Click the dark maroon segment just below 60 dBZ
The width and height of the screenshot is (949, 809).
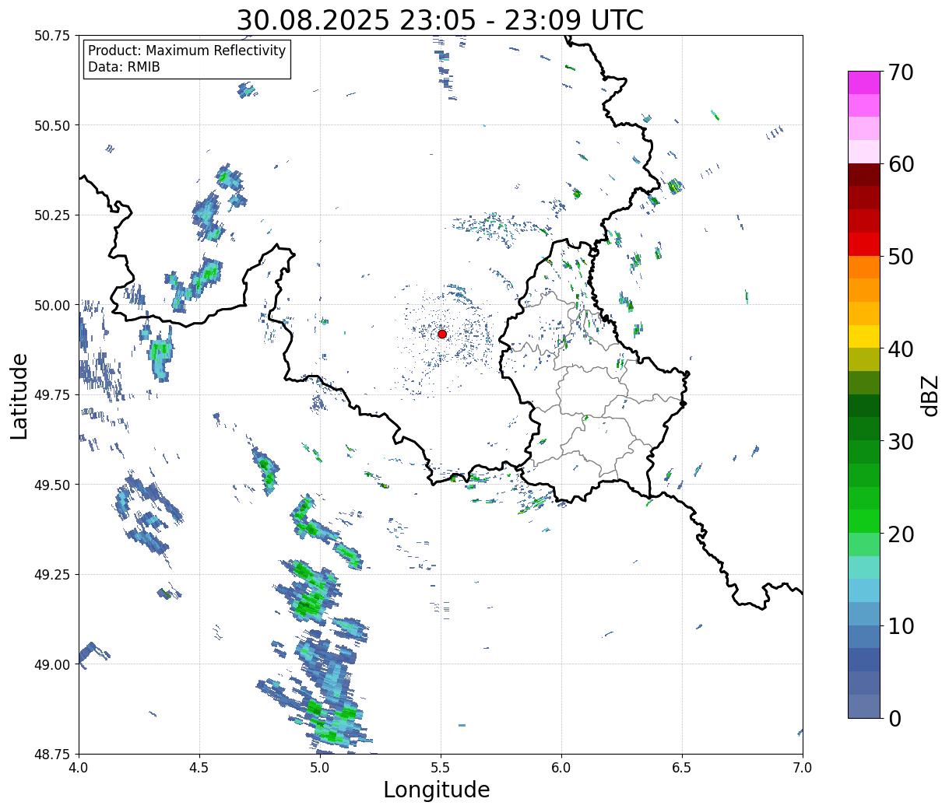point(864,175)
